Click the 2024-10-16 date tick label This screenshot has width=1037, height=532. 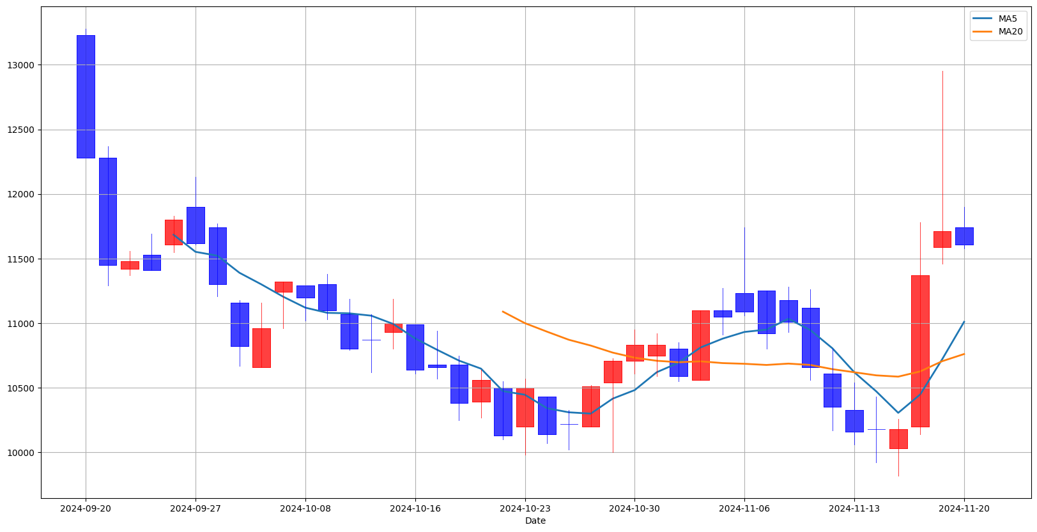point(415,508)
